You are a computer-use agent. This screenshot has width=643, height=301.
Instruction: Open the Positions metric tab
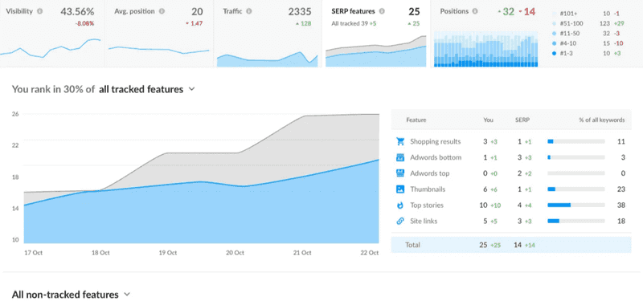537,34
